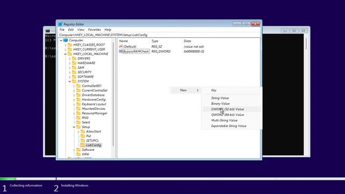The height and width of the screenshot is (194, 345).
Task: Expand the AllowStart key arrow
Action: click(x=78, y=131)
